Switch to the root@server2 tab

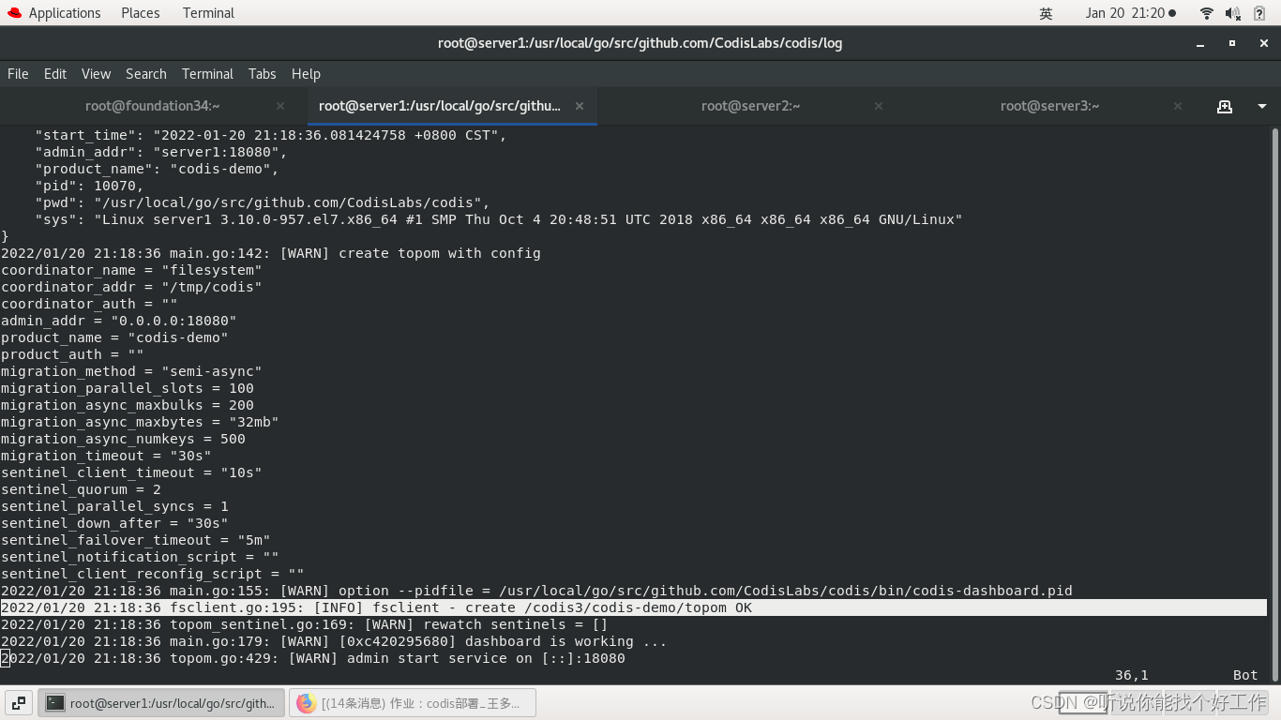(750, 106)
